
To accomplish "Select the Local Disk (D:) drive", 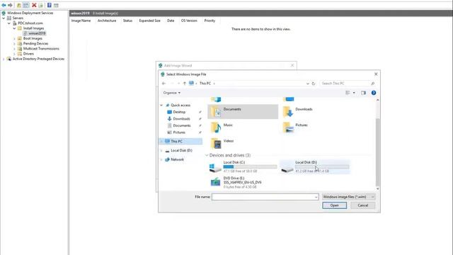I will coord(315,167).
